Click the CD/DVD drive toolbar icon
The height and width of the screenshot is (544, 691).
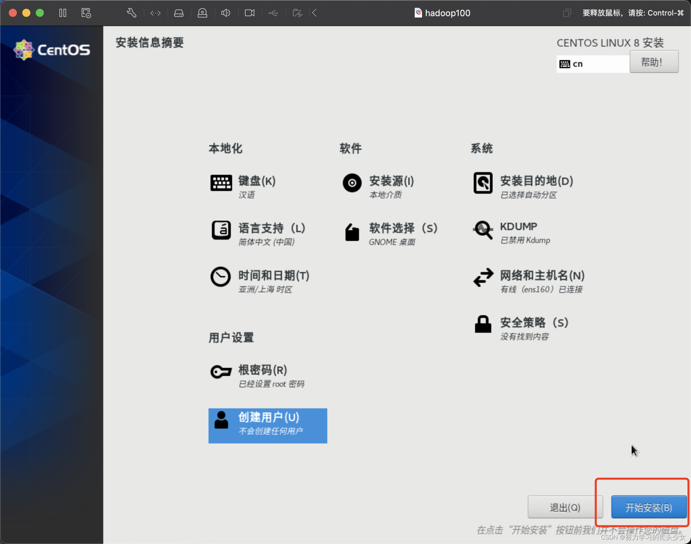pyautogui.click(x=202, y=13)
